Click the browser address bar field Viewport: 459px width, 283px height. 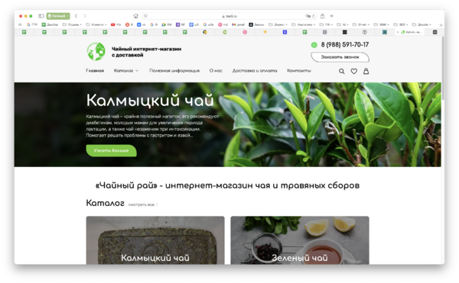tap(229, 16)
